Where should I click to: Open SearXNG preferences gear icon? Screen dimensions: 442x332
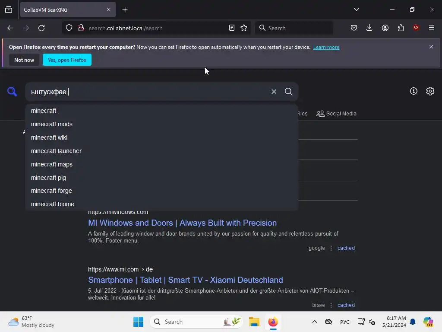pyautogui.click(x=430, y=91)
